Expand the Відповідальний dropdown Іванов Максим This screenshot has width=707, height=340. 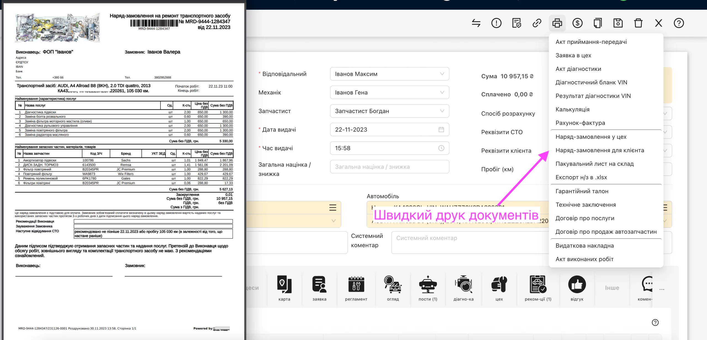[389, 74]
